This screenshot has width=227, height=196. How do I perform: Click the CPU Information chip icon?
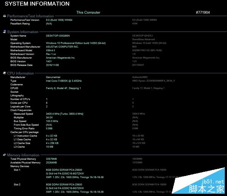(x=5, y=73)
